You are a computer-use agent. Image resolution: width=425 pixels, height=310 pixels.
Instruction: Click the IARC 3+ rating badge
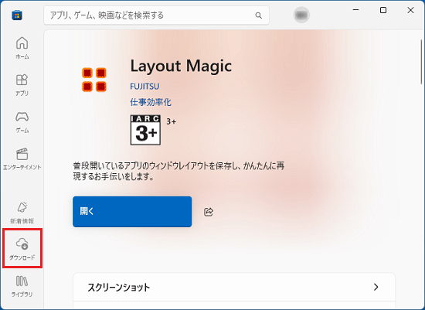tap(145, 130)
